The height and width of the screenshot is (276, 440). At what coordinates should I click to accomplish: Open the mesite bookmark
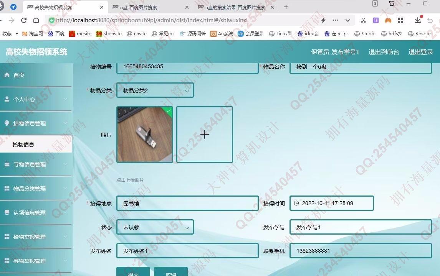80,34
